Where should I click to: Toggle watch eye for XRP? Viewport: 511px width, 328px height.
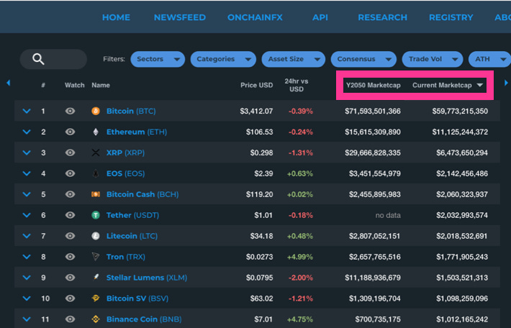(x=70, y=152)
